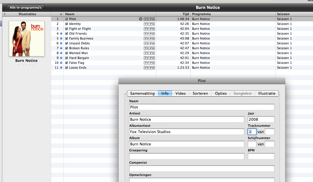Click the Illustraties column header
The image size is (313, 182).
pyautogui.click(x=27, y=14)
